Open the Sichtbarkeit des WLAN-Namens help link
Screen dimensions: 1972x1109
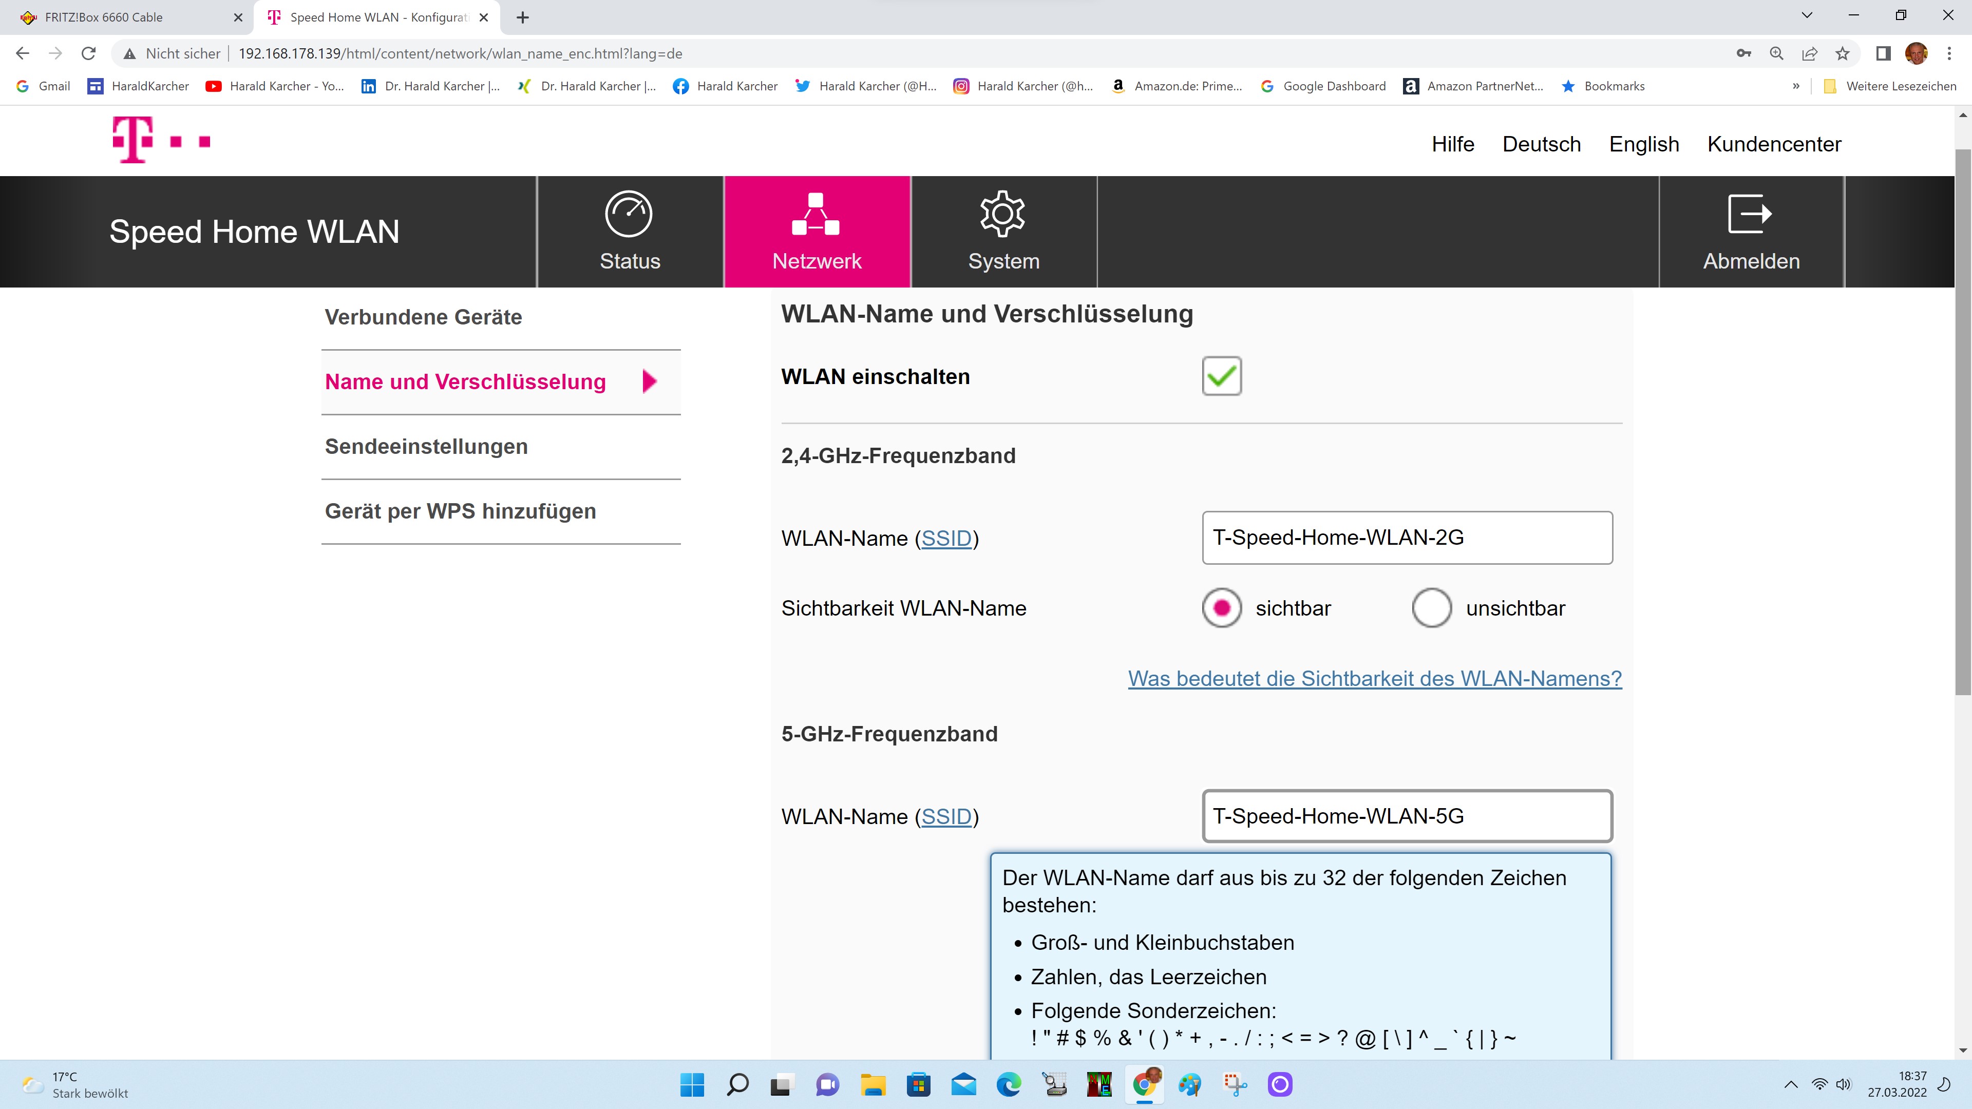pyautogui.click(x=1374, y=679)
